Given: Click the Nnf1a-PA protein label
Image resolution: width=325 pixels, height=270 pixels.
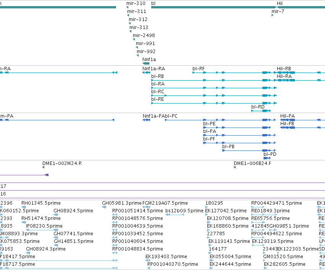Looking at the screenshot, I should pyautogui.click(x=154, y=116).
